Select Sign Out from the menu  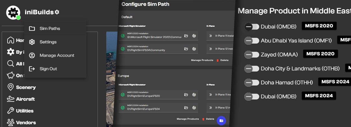click(x=55, y=69)
